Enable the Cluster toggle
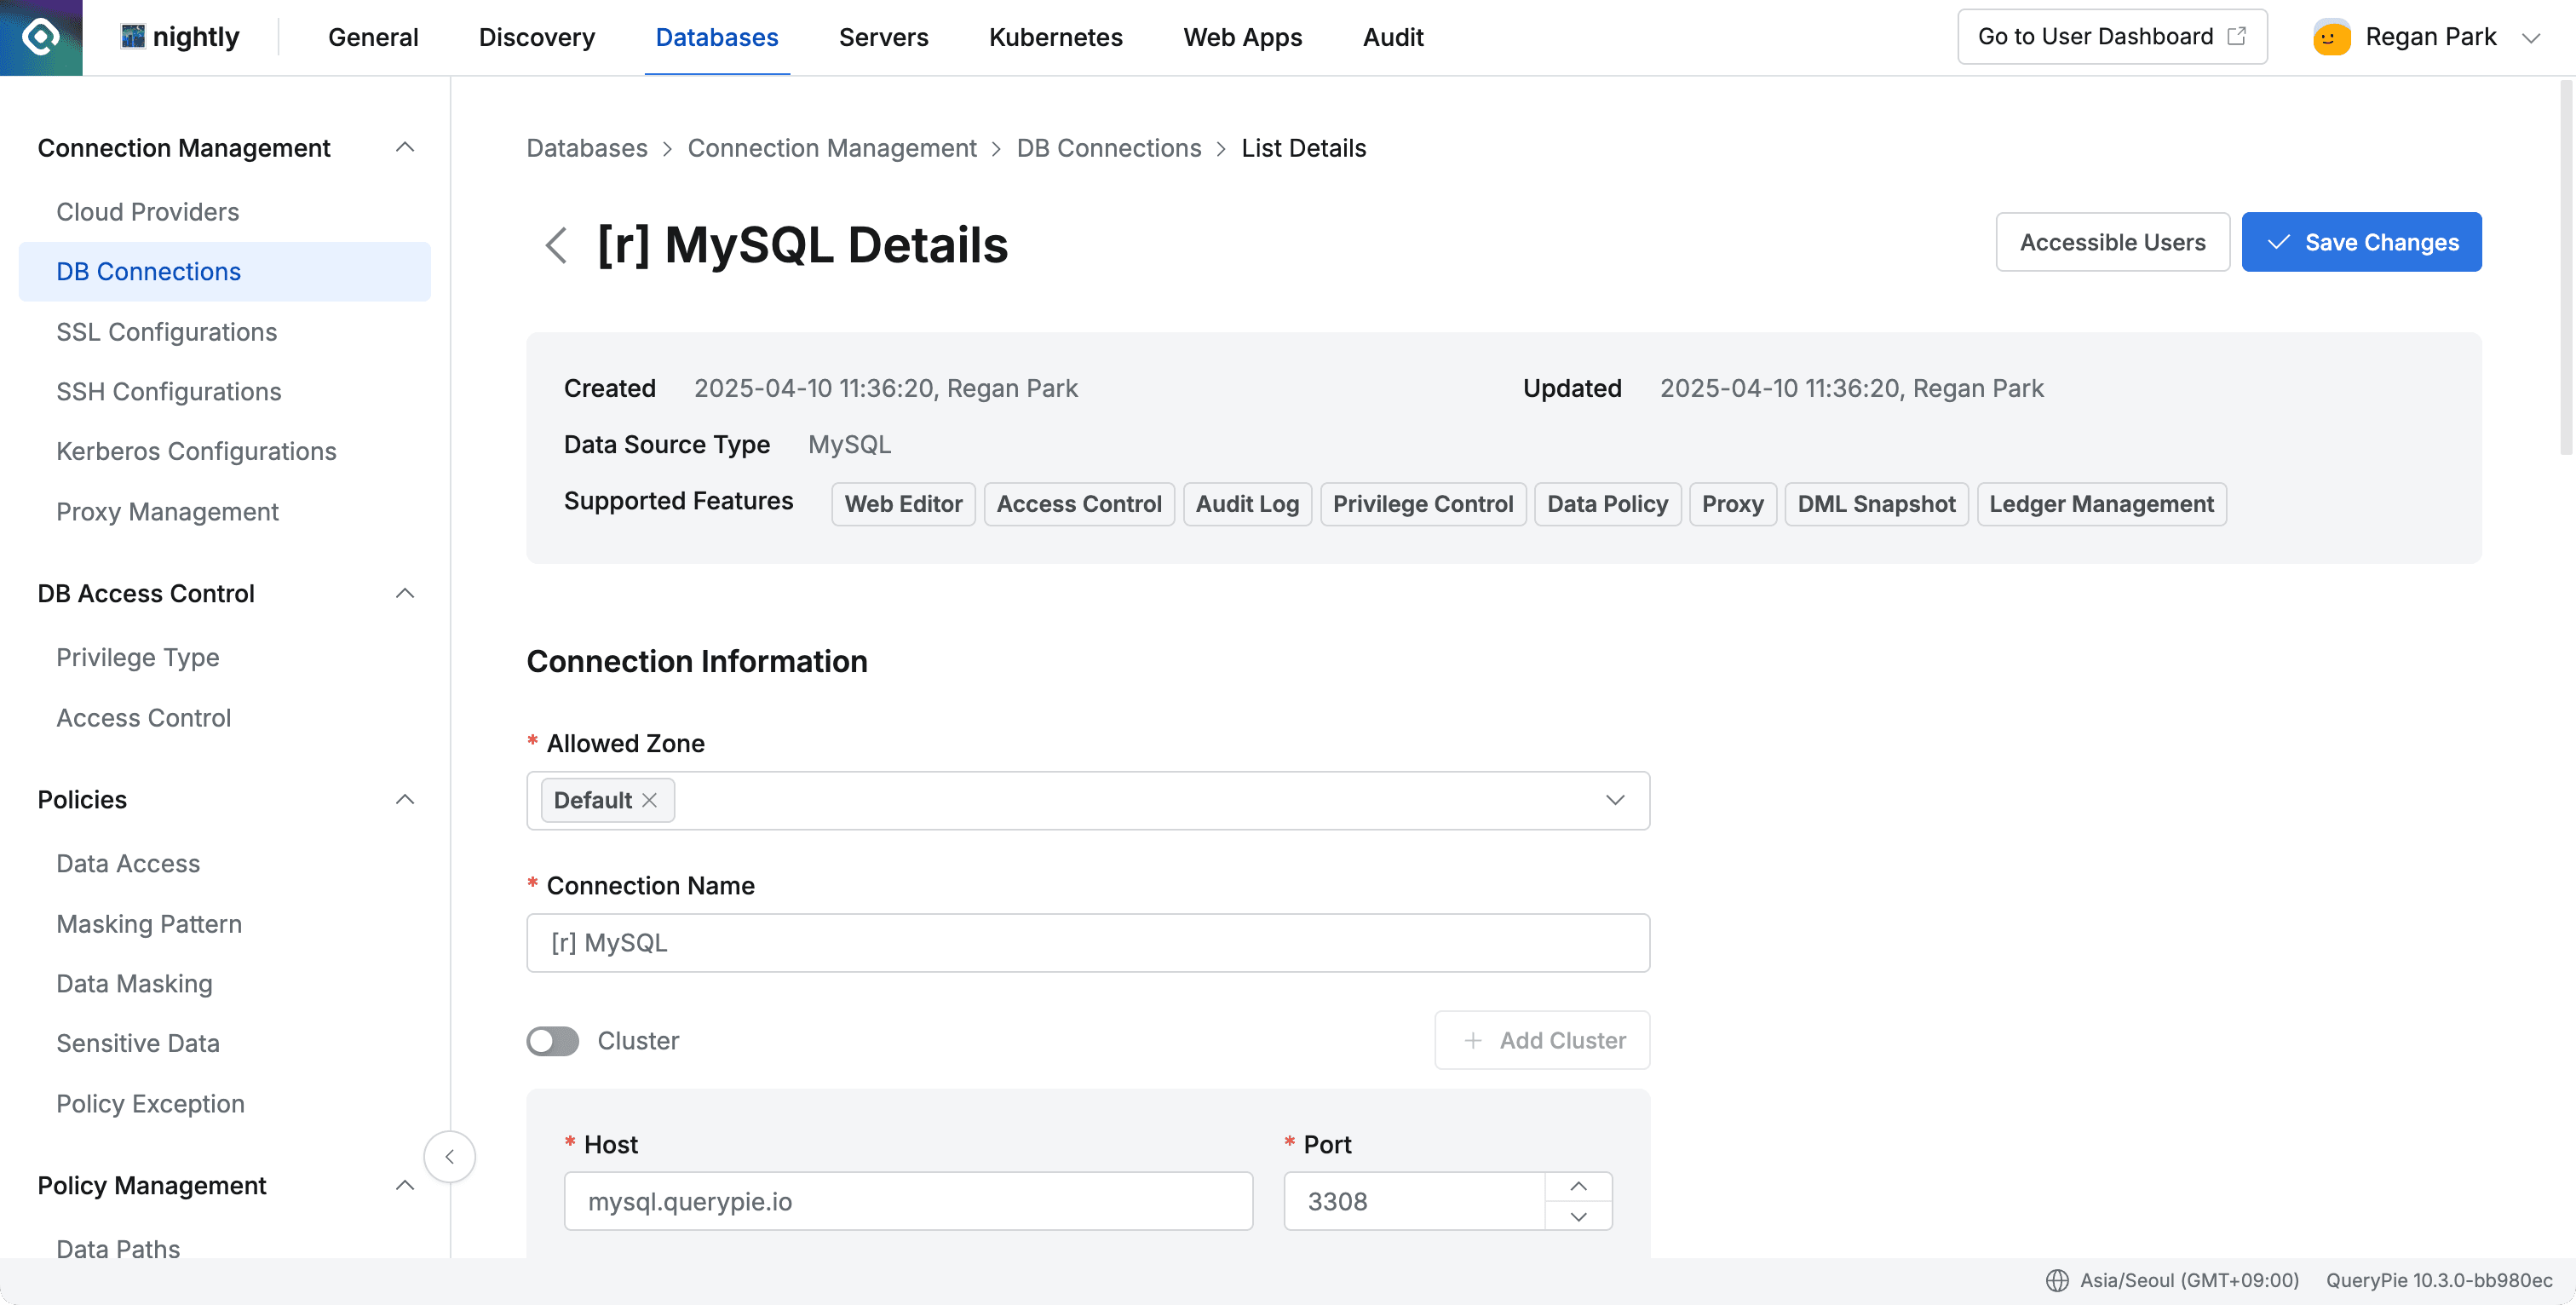2576x1305 pixels. 551,1041
